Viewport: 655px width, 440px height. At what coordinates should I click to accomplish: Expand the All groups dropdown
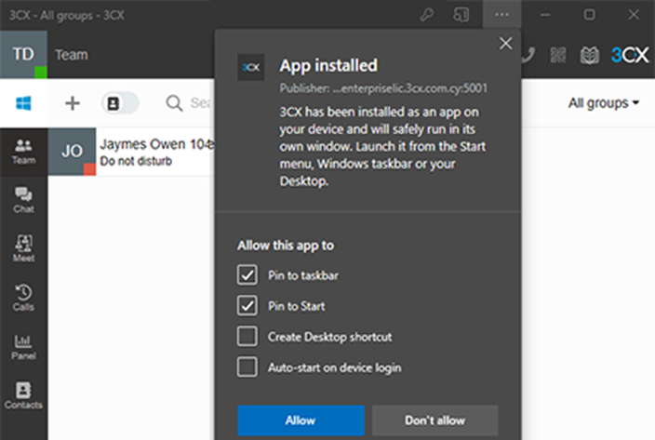(x=603, y=102)
